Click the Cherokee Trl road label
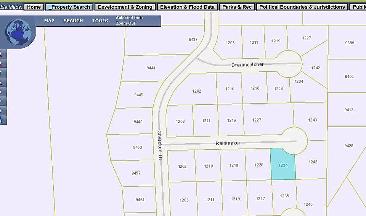366x216 pixels. pos(160,145)
